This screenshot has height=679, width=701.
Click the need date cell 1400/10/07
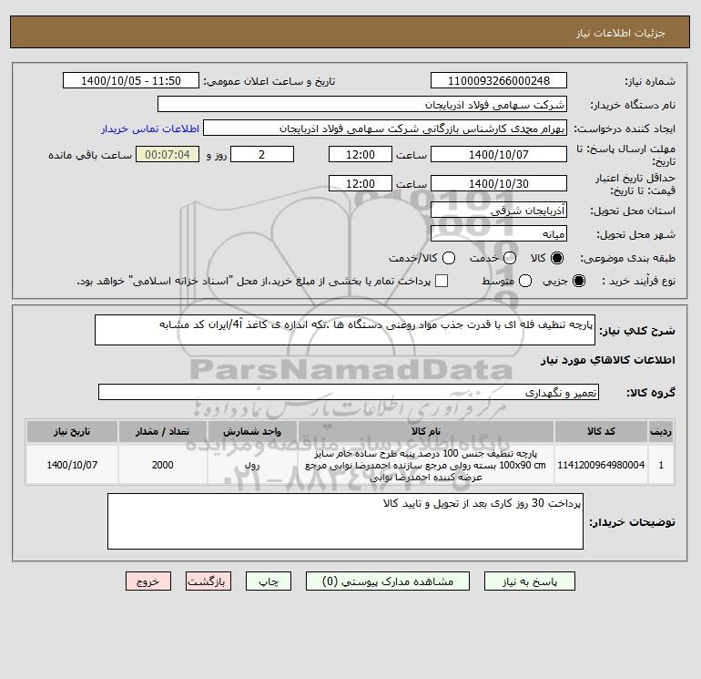[72, 465]
